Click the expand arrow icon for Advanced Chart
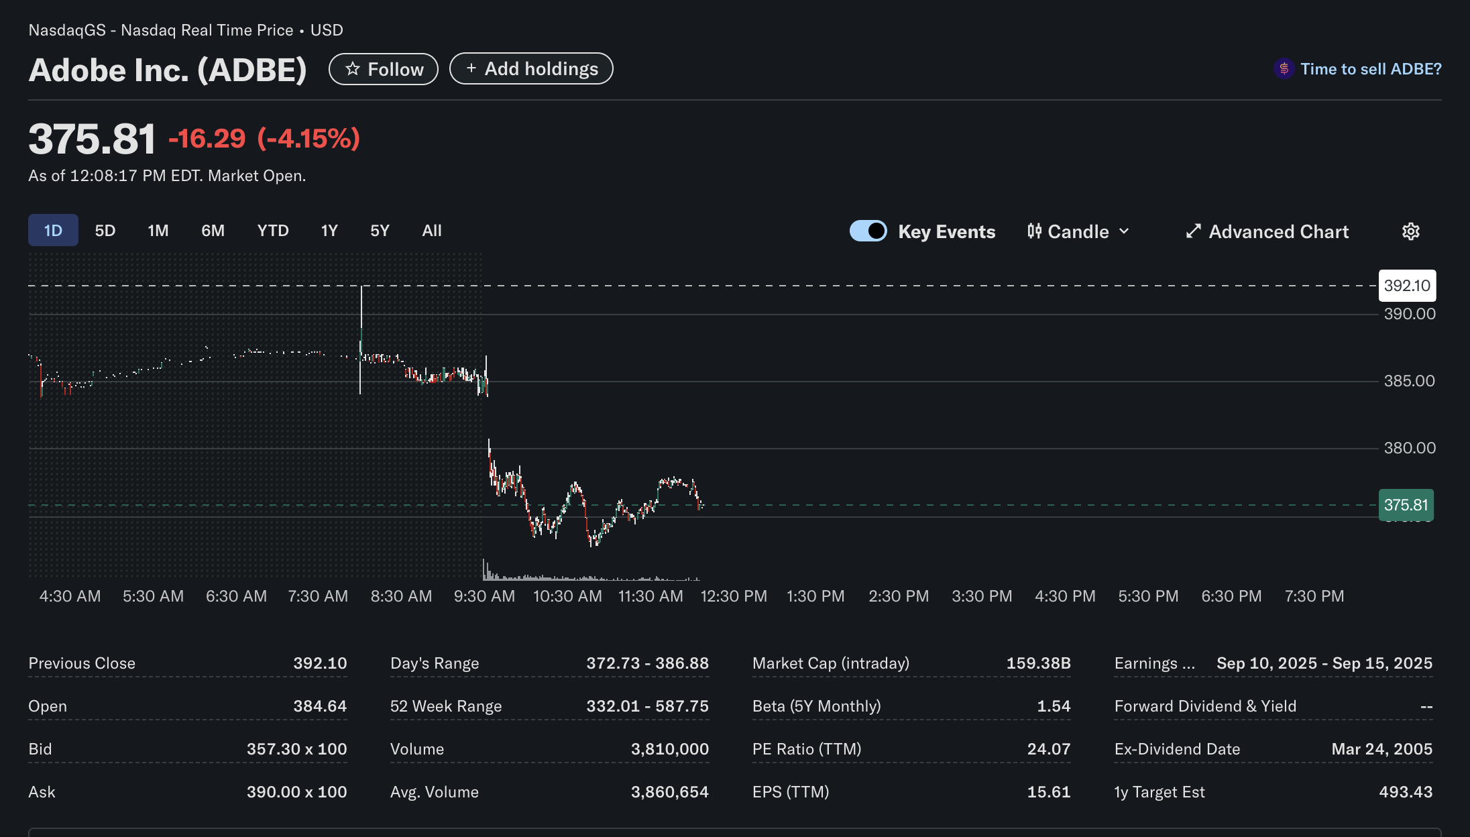This screenshot has width=1470, height=837. coord(1193,231)
